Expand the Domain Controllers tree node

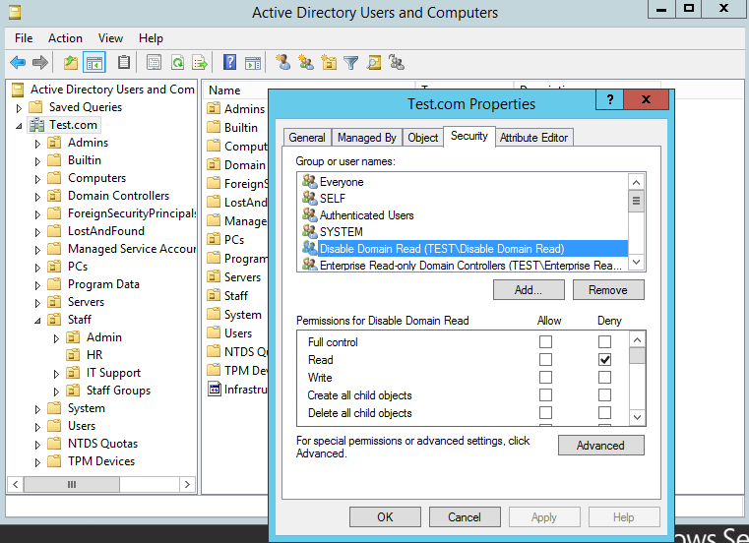[x=37, y=197]
